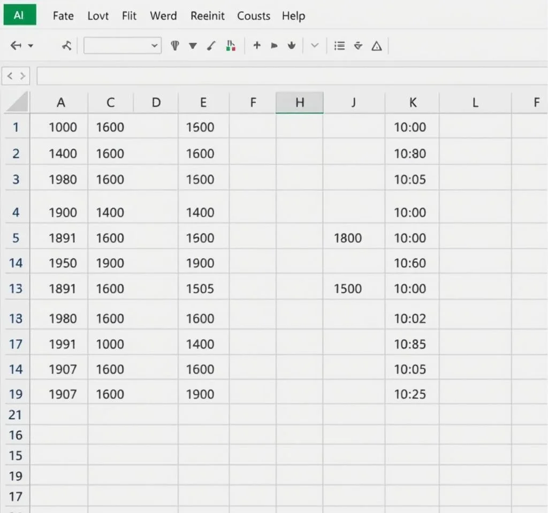Click the back arrow icon in toolbar
548x513 pixels.
coord(16,46)
